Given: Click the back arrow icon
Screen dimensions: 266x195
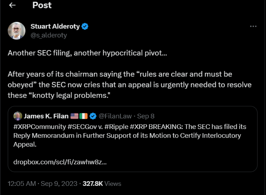Looking at the screenshot, I should (12, 5).
